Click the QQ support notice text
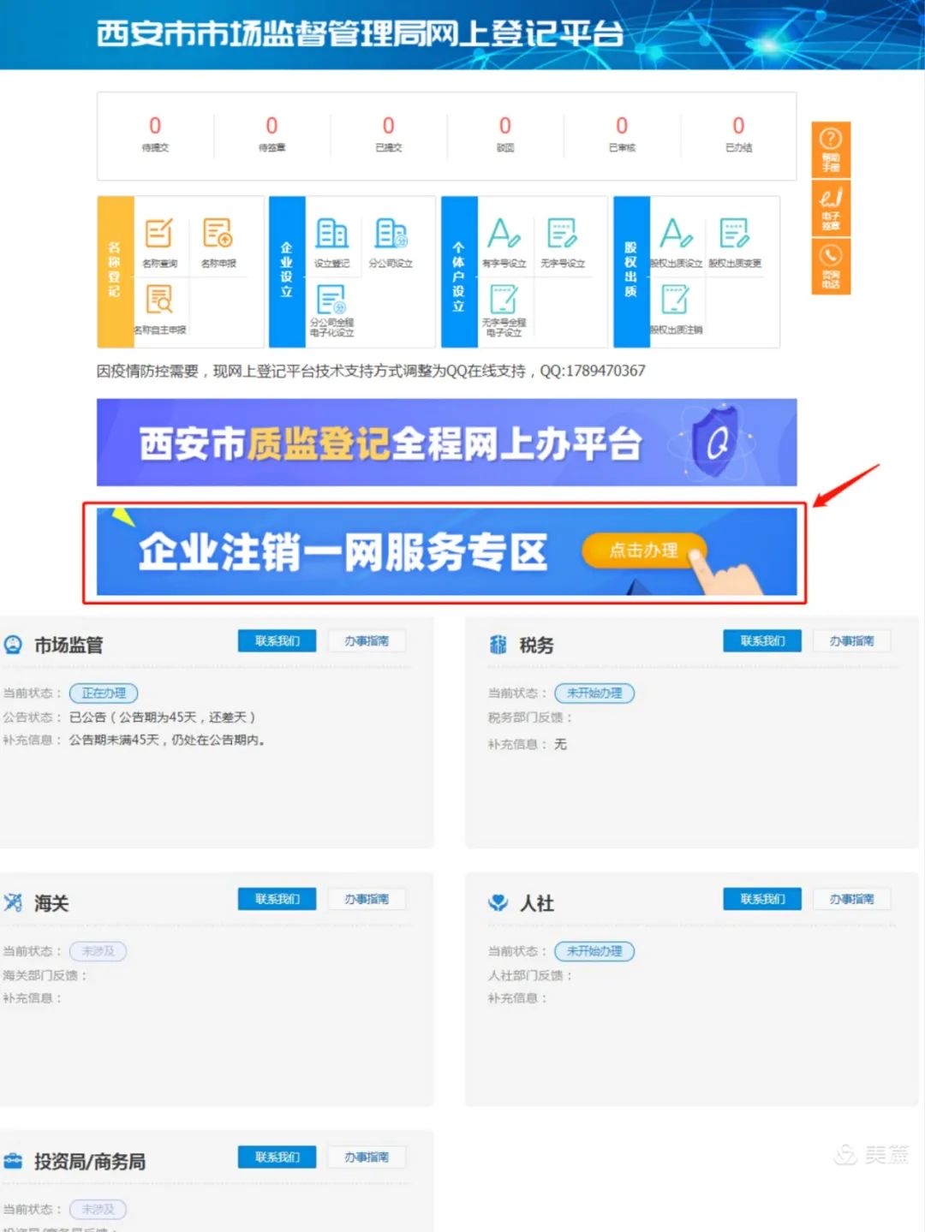The height and width of the screenshot is (1232, 925). point(371,371)
